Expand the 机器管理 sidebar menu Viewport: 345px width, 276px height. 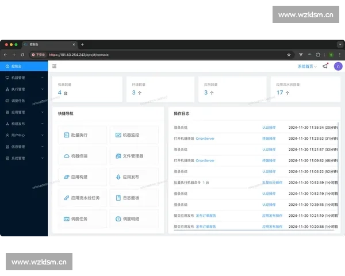(24, 77)
